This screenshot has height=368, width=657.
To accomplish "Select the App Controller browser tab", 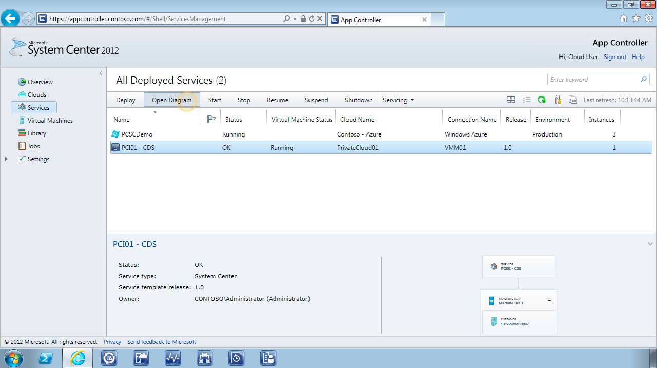I will click(378, 20).
